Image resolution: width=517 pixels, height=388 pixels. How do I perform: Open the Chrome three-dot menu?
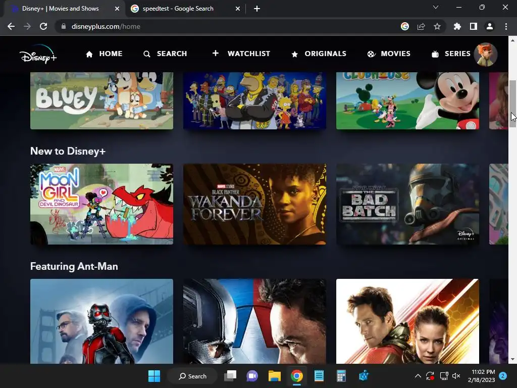click(x=506, y=26)
